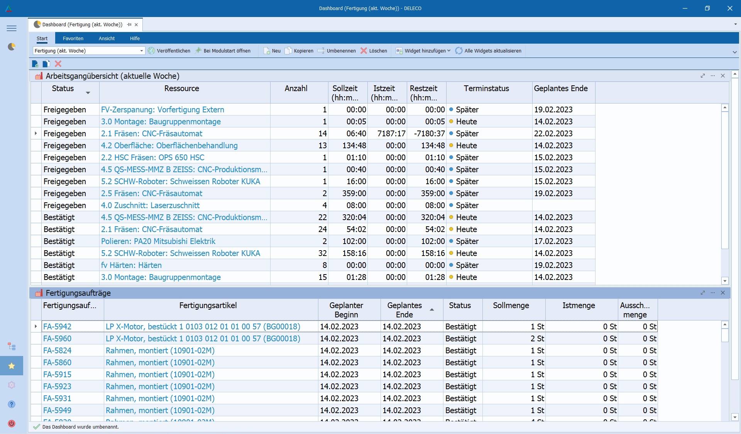This screenshot has width=741, height=434.
Task: Click the red X delete icon below toolbar
Action: 58,64
